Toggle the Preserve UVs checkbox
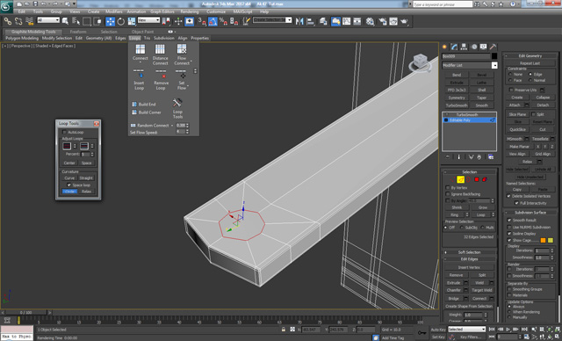The image size is (562, 341). (511, 90)
